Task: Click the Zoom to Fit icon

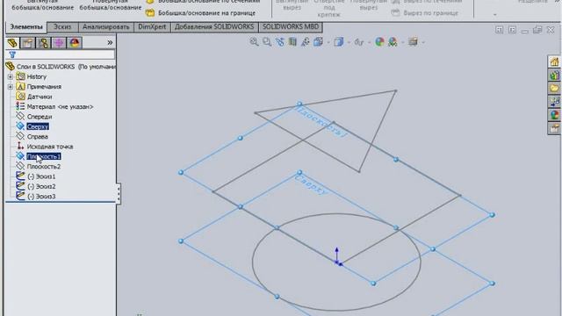Action: coord(254,42)
